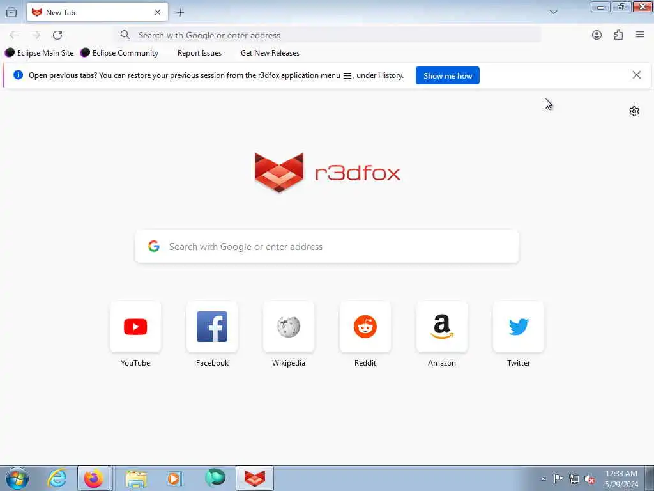Open new tab personalization gear
Image resolution: width=654 pixels, height=491 pixels.
[634, 111]
